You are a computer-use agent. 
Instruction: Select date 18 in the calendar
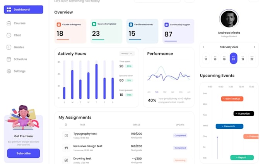click(215, 58)
